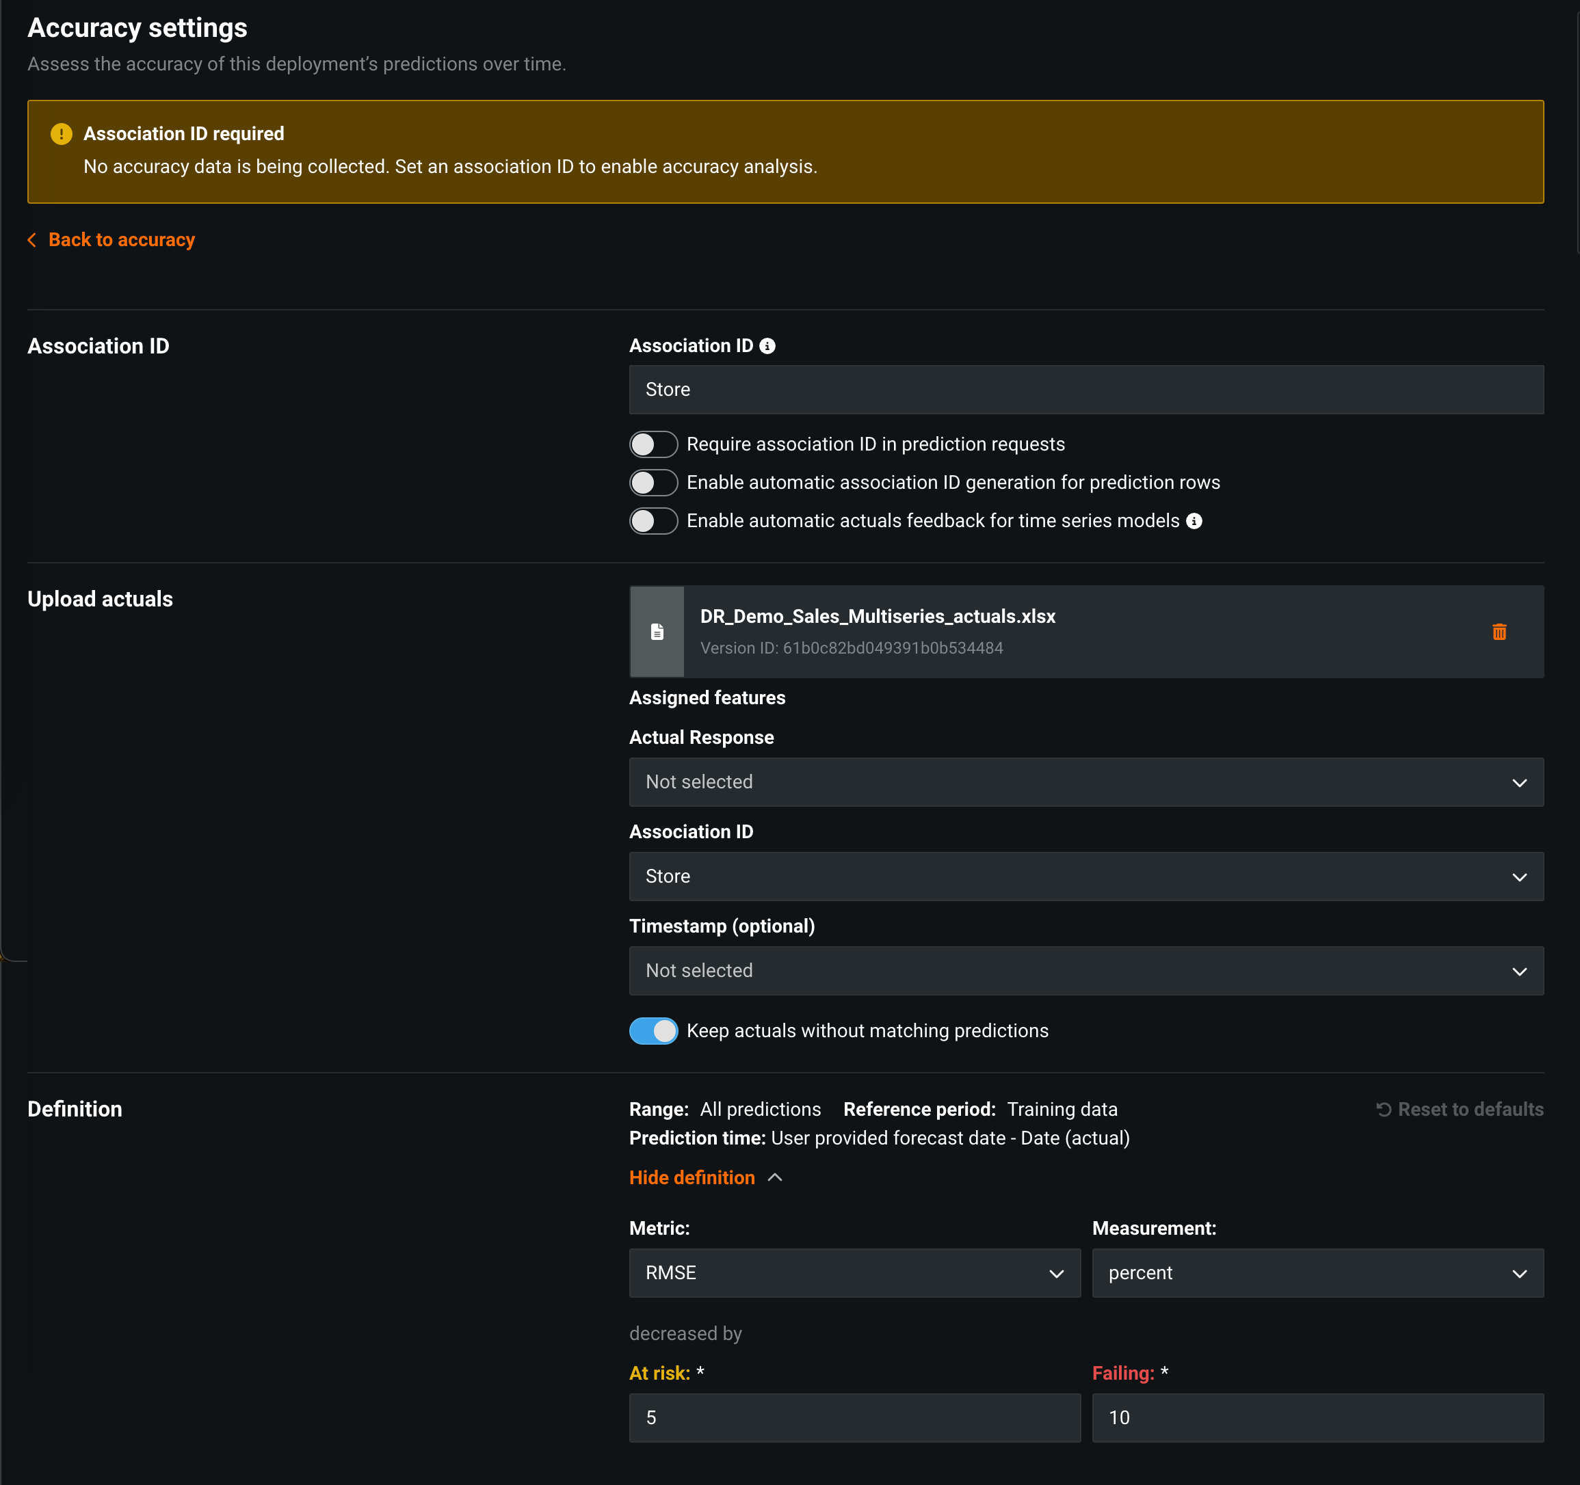Click the info icon next to Association ID label

(x=767, y=347)
